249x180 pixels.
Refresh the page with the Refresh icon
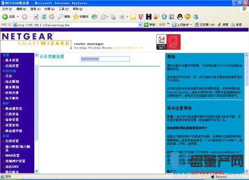click(44, 17)
